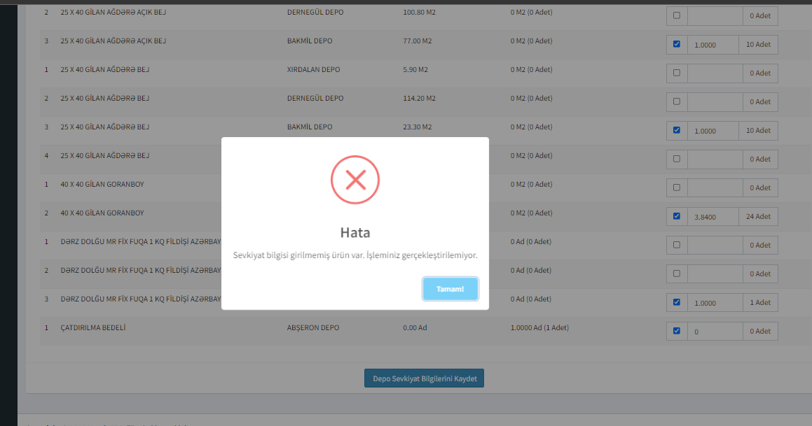Edit quantity field in AÇIK BEJ BAKMİL DEPO row
This screenshot has width=812, height=426.
click(713, 45)
